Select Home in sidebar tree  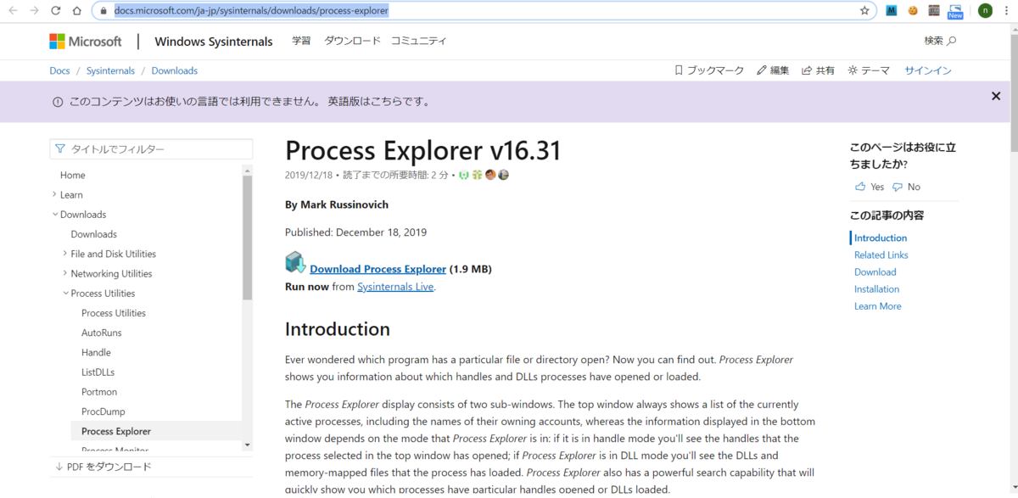pyautogui.click(x=73, y=175)
